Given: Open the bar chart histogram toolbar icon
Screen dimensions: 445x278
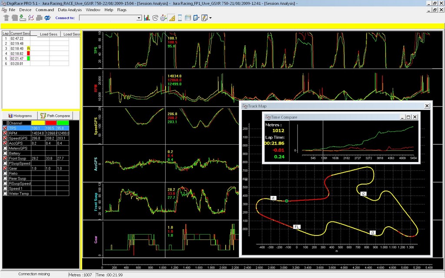Looking at the screenshot, I should (x=147, y=18).
